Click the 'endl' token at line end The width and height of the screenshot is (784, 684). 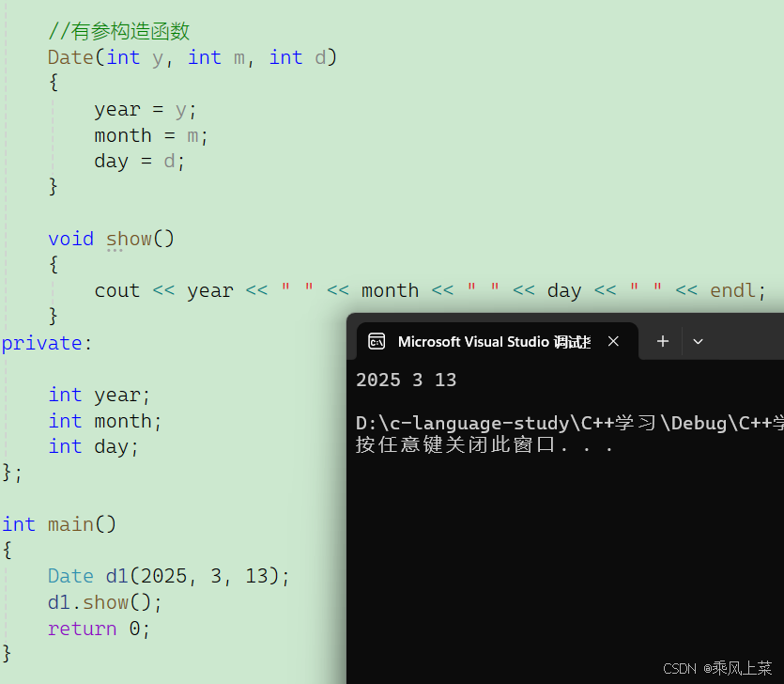tap(732, 290)
